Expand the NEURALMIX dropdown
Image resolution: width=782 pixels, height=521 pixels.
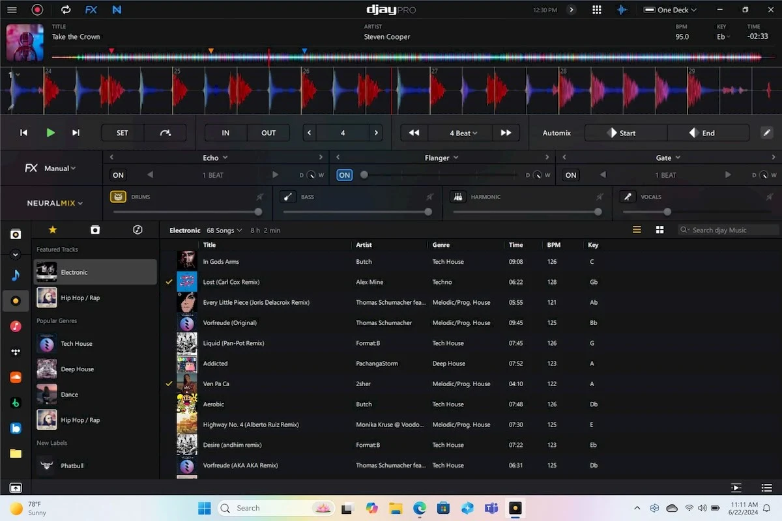55,203
